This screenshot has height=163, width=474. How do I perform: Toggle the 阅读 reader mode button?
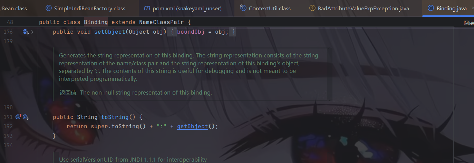(x=468, y=23)
